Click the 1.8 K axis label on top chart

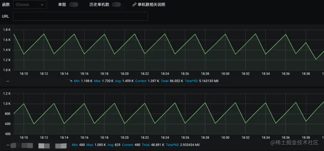point(7,30)
